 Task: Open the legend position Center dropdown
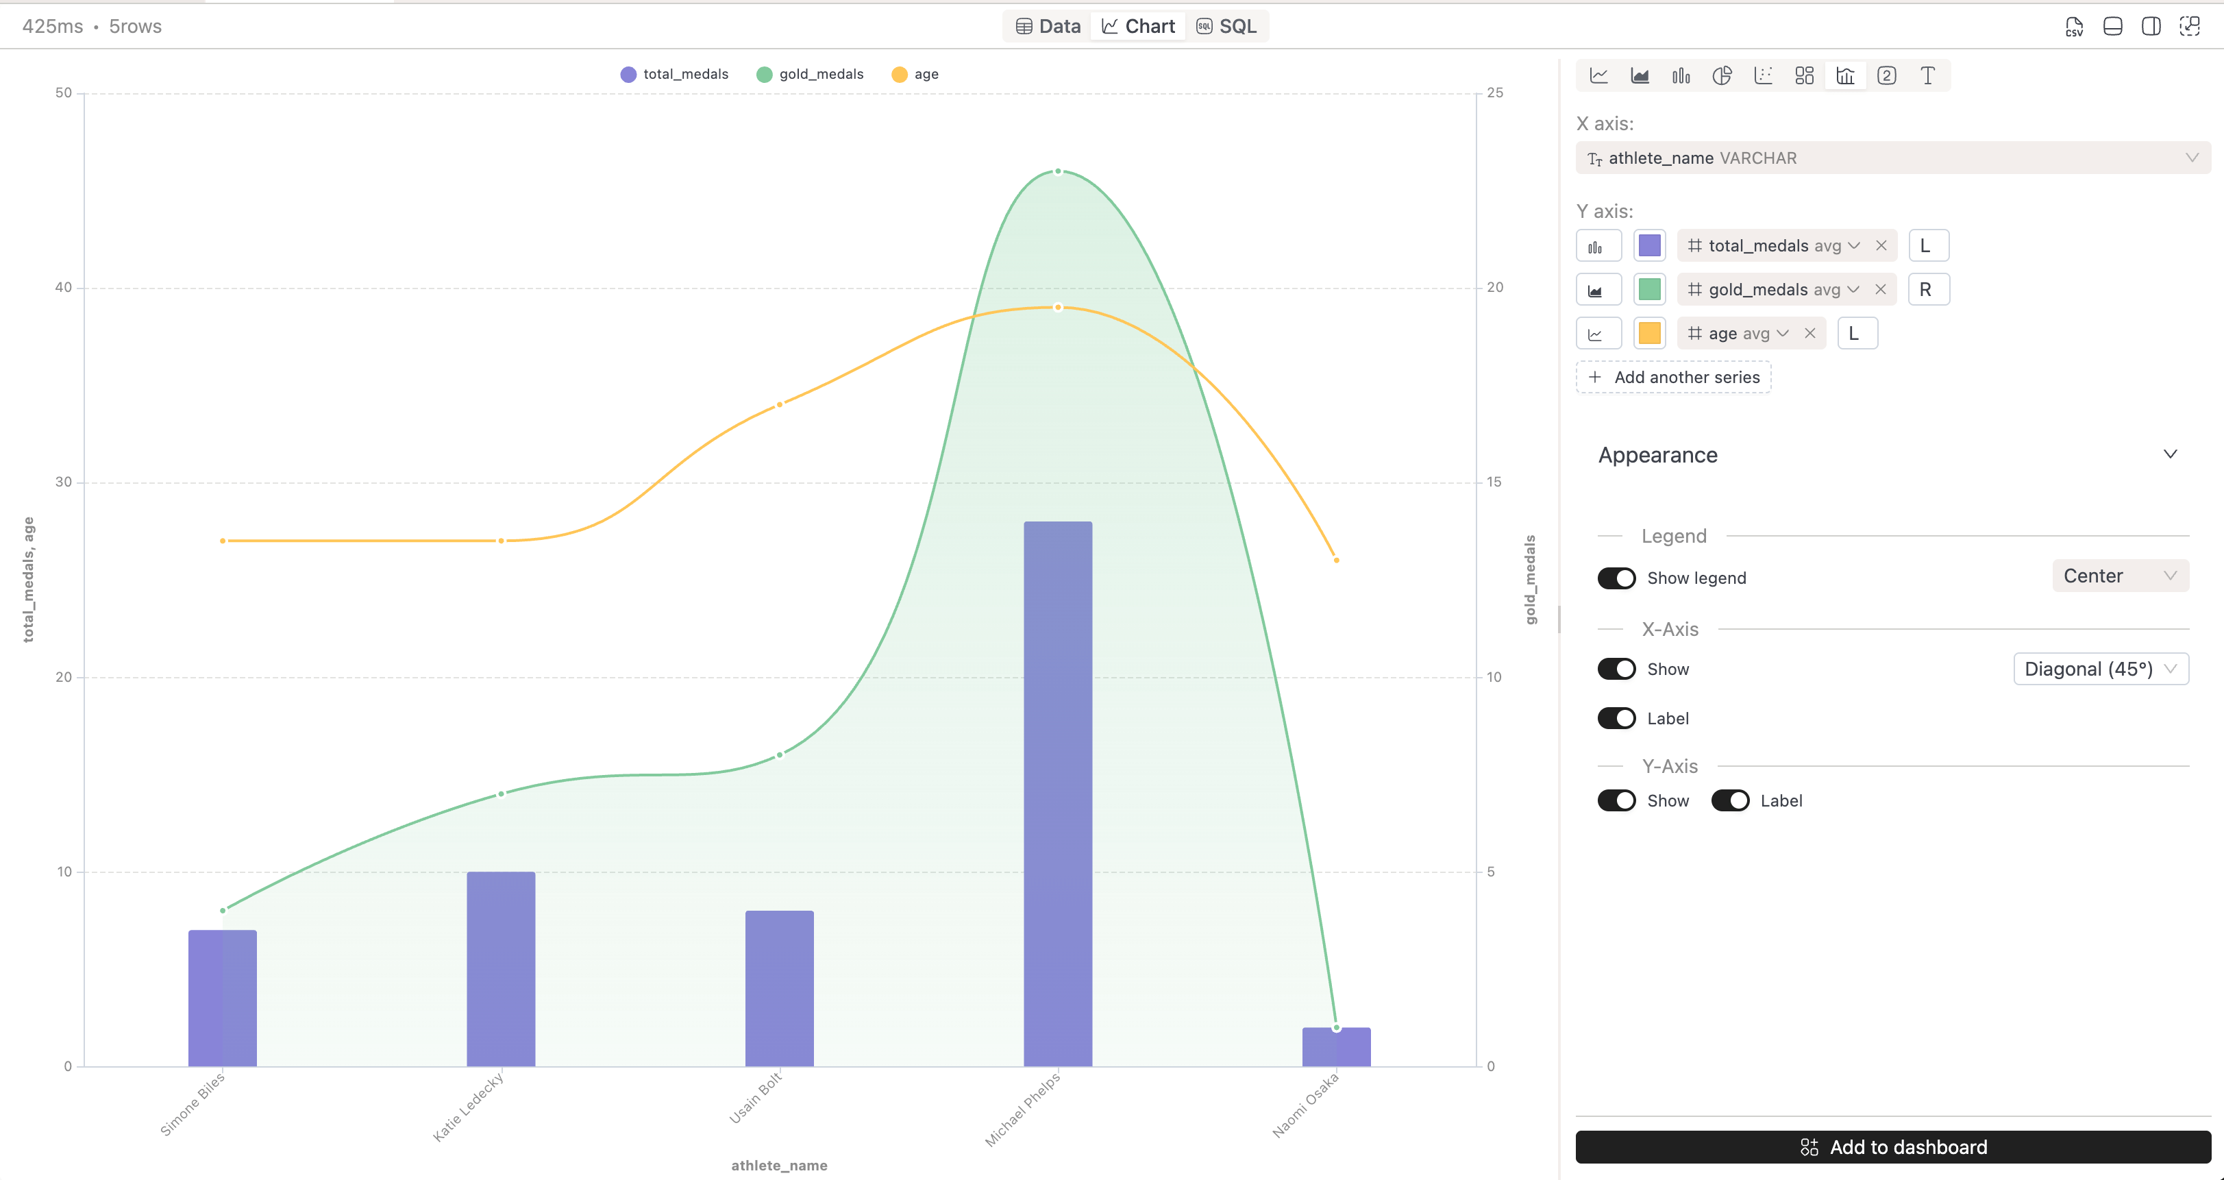pos(2120,576)
